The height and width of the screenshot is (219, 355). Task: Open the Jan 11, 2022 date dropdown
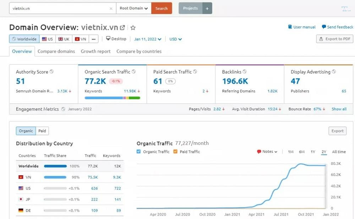[x=148, y=39]
